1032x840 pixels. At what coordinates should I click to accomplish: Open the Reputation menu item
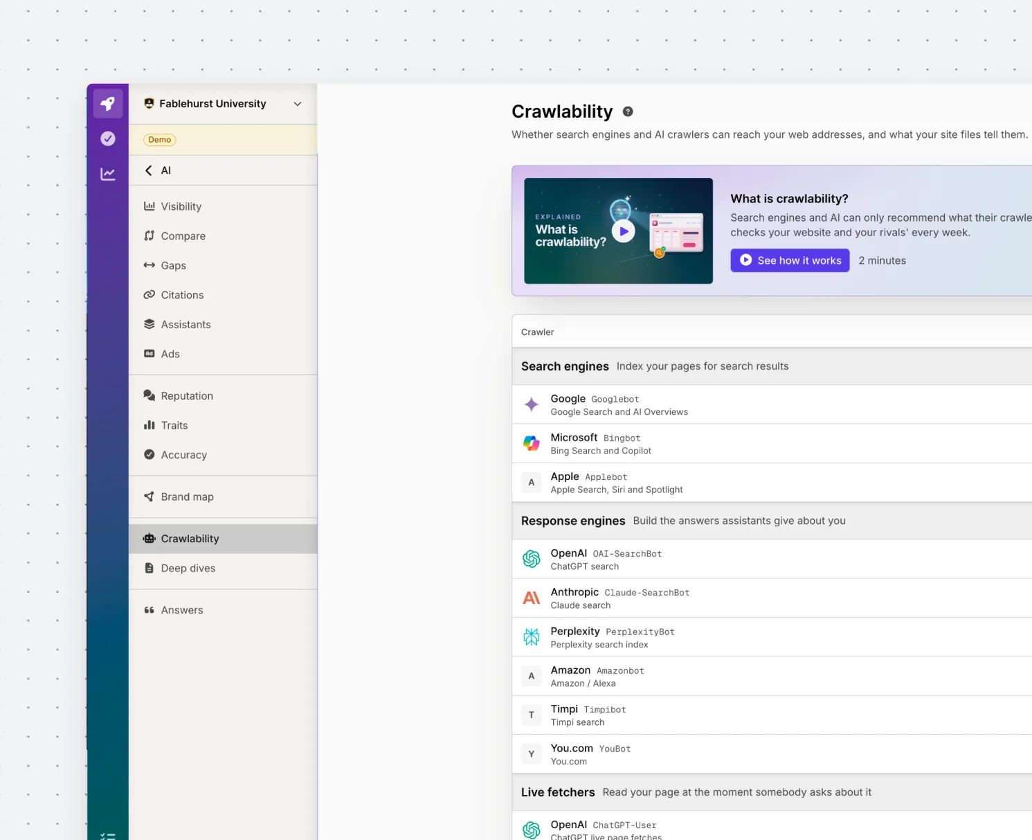(x=223, y=396)
